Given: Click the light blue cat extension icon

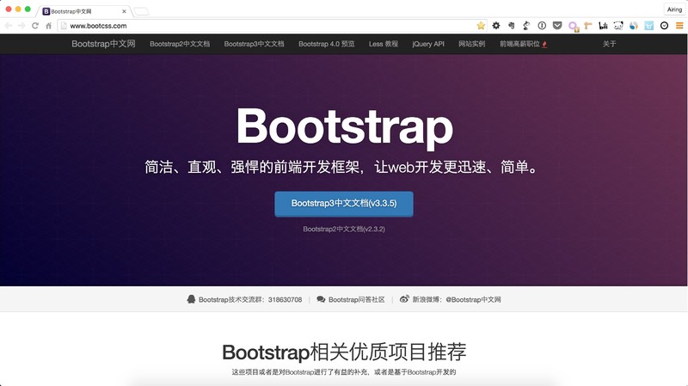Looking at the screenshot, I should point(649,26).
